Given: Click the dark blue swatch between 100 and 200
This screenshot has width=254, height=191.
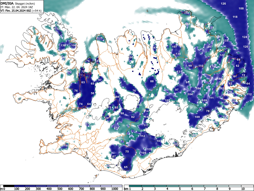Looking at the screenshot, I should [x=20, y=186].
